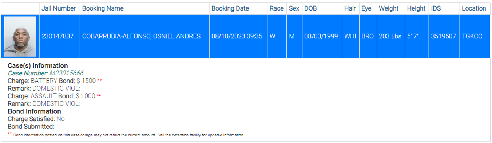This screenshot has width=492, height=143.
Task: Sort by Booking Date column header
Action: pyautogui.click(x=230, y=8)
